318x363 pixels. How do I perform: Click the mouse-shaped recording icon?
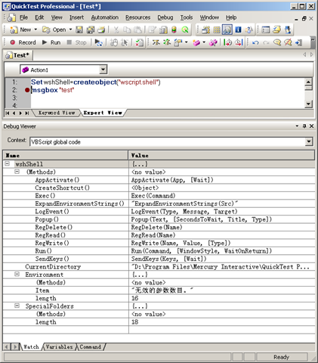click(x=114, y=42)
